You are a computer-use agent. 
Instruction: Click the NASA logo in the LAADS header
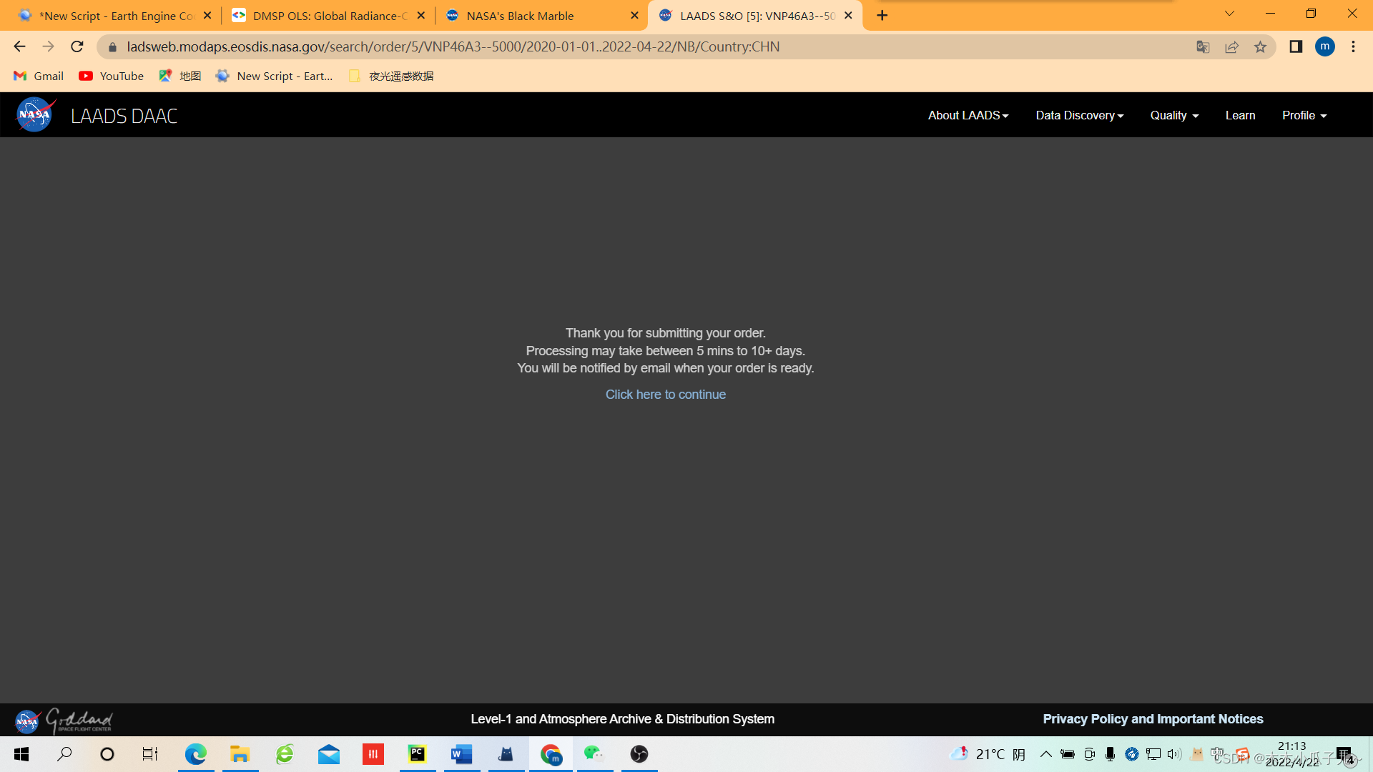(34, 115)
